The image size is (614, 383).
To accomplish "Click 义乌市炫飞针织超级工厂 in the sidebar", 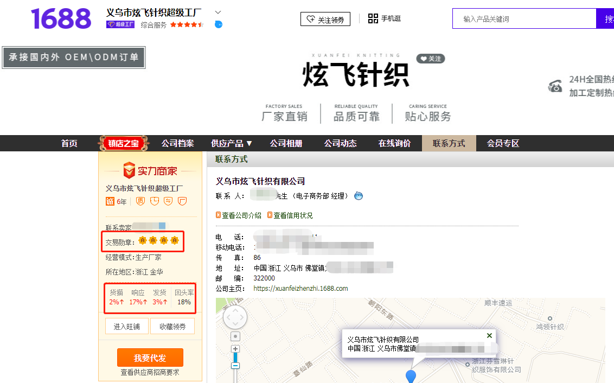I will click(144, 188).
